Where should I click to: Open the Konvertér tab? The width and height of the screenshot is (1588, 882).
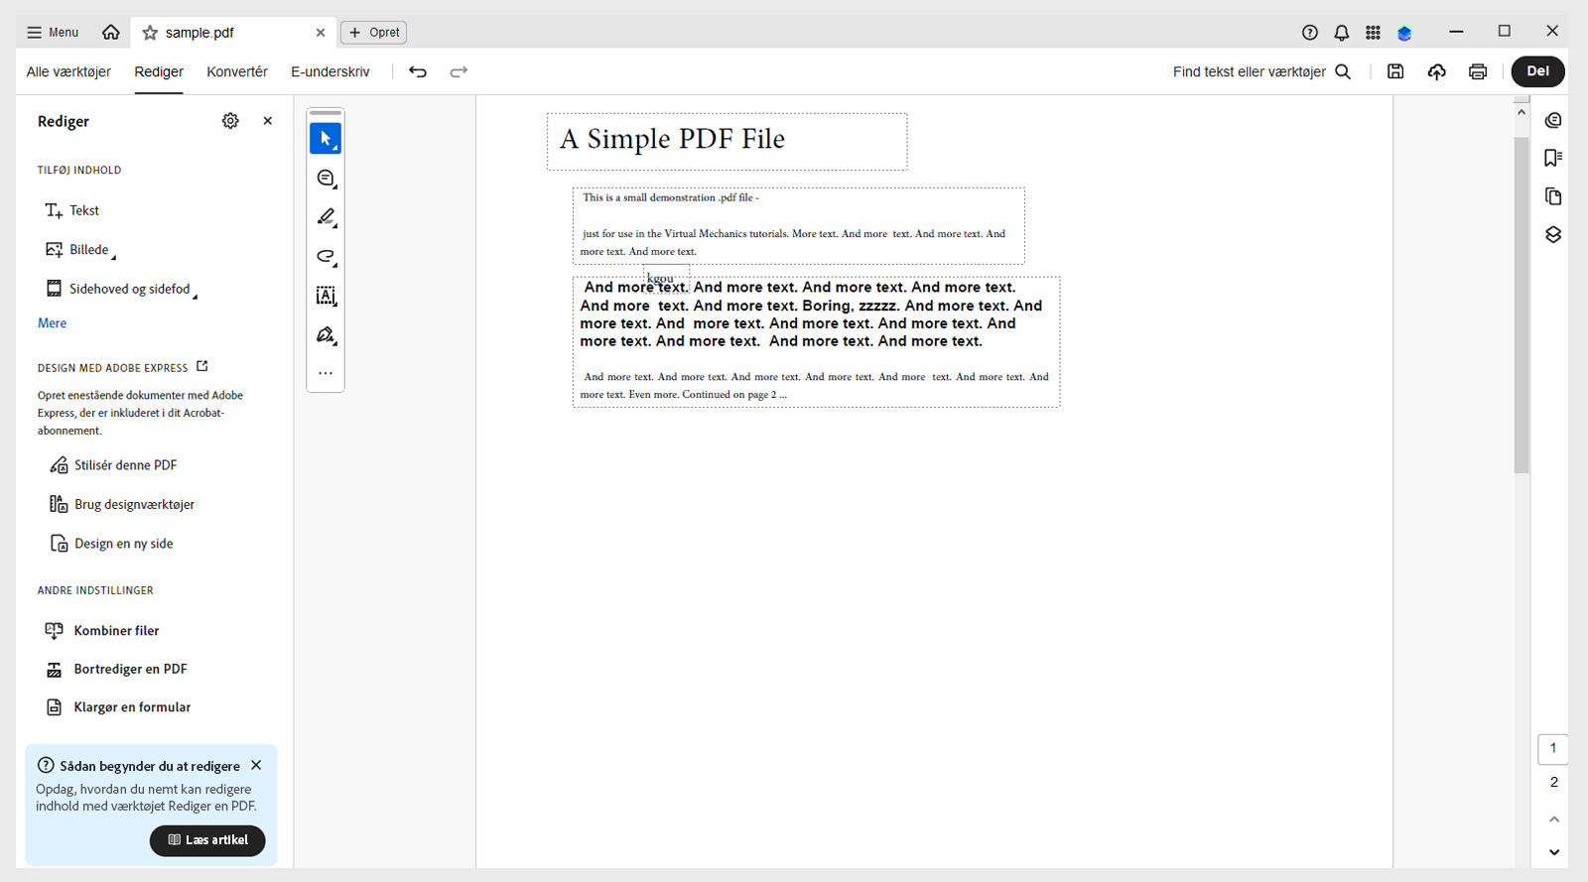(237, 71)
